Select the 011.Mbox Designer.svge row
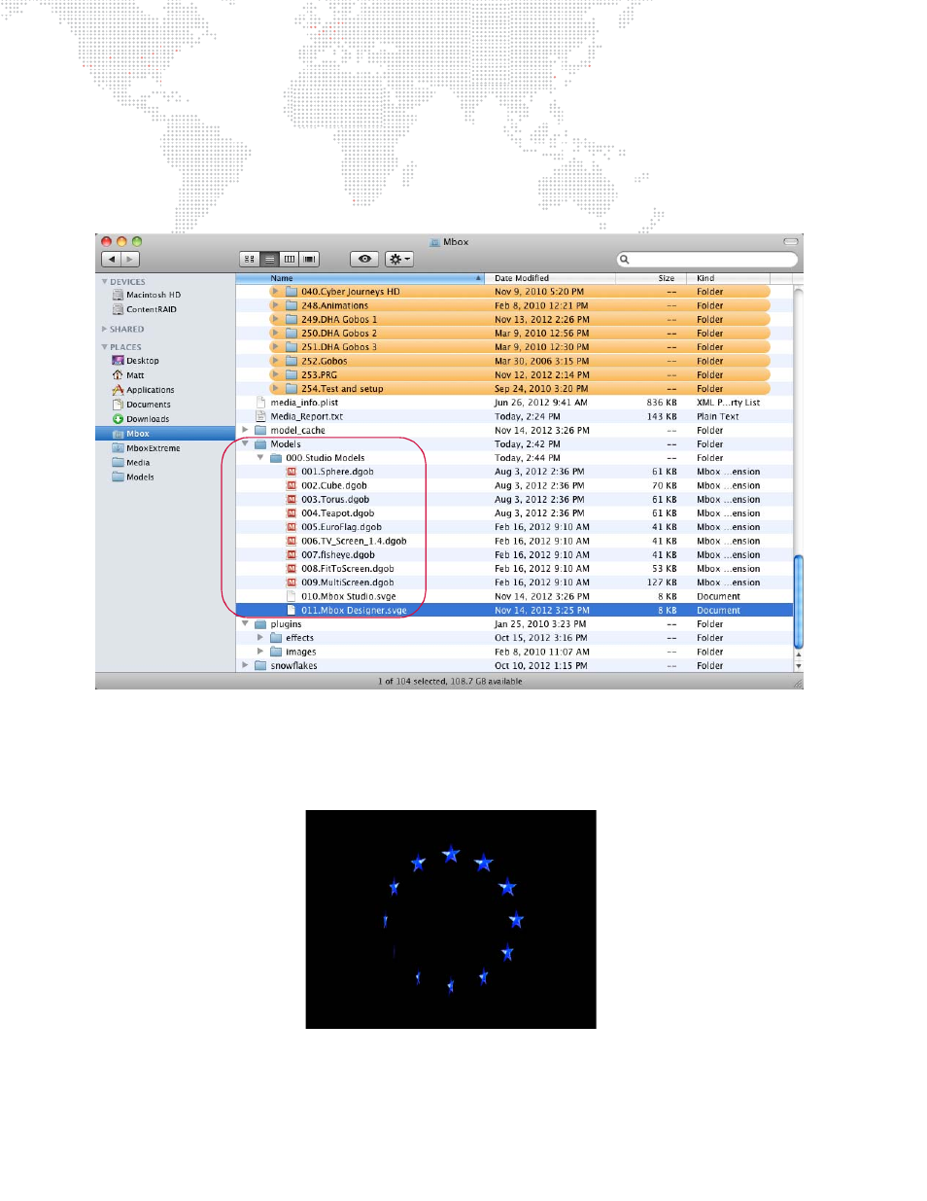 [514, 611]
